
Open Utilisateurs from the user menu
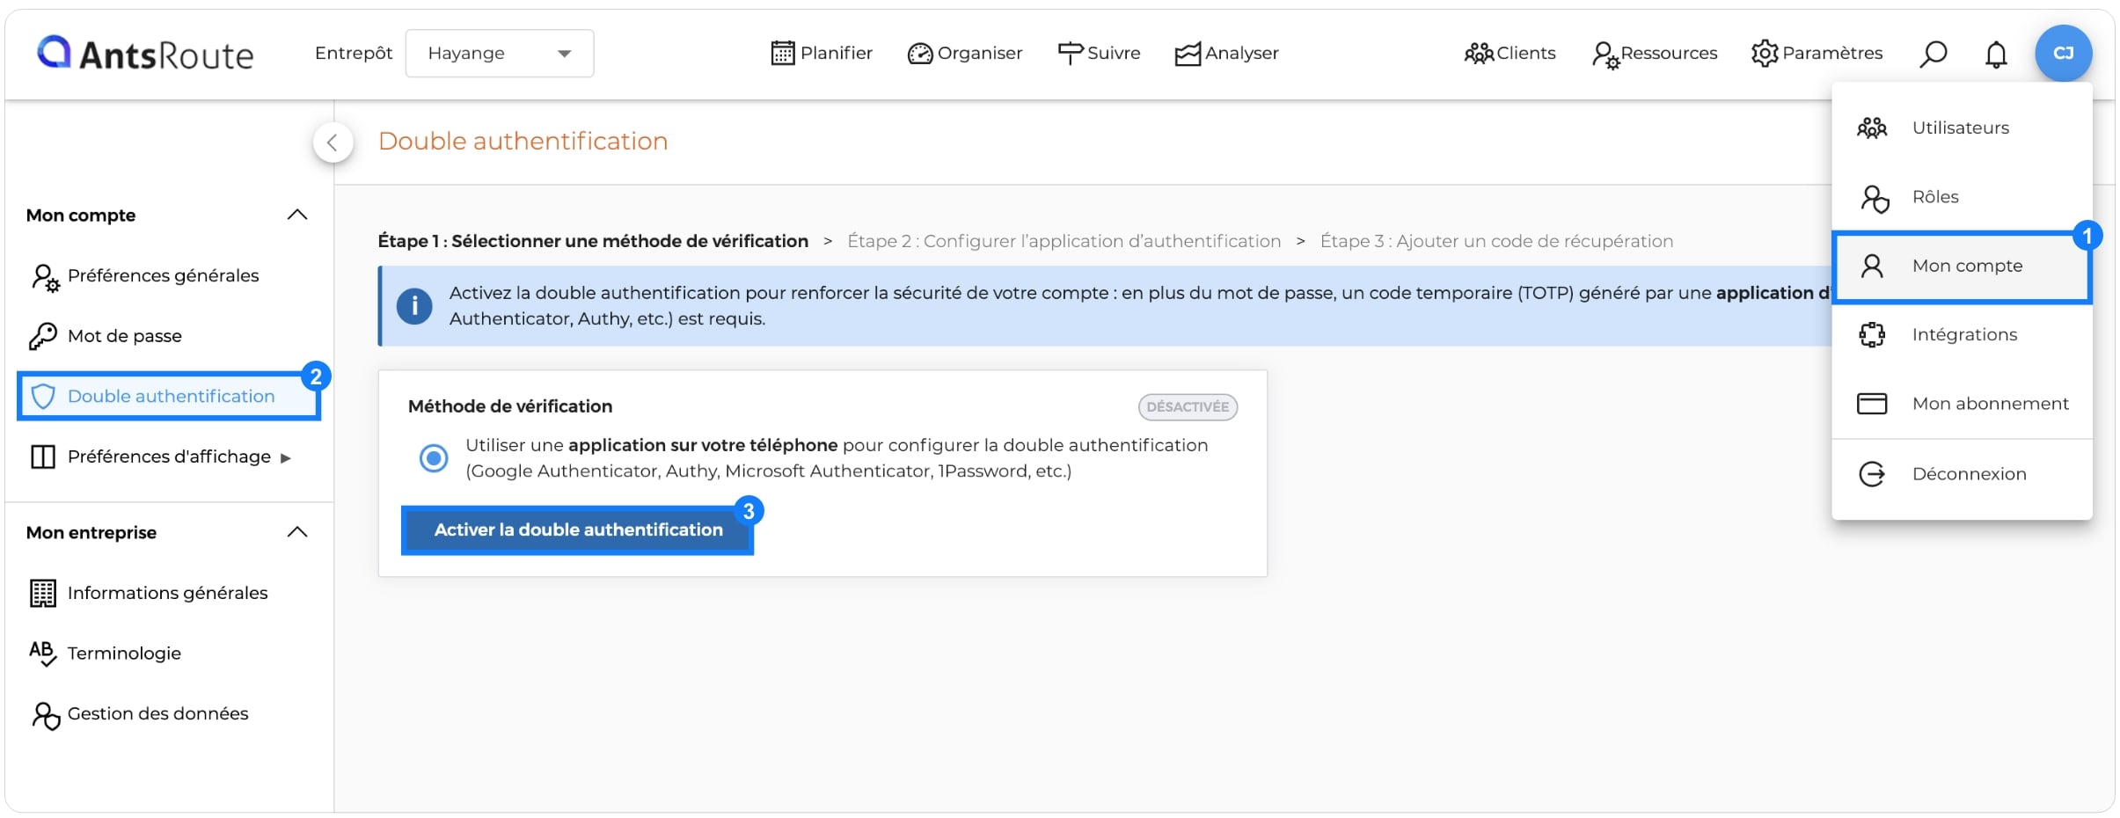(x=1962, y=128)
